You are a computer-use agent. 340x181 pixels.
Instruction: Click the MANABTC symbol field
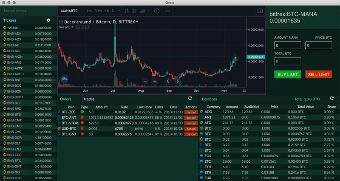tap(69, 11)
